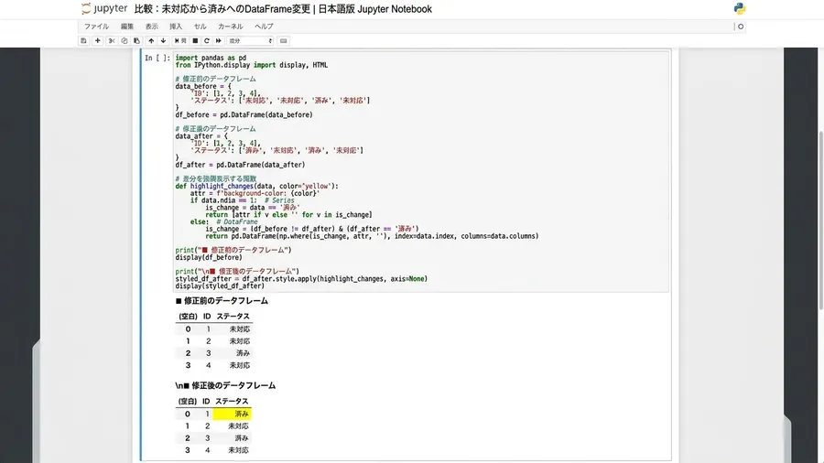The image size is (824, 463).
Task: Click 'df_before = pd.DataFrame(data_before)' line
Action: pos(244,114)
